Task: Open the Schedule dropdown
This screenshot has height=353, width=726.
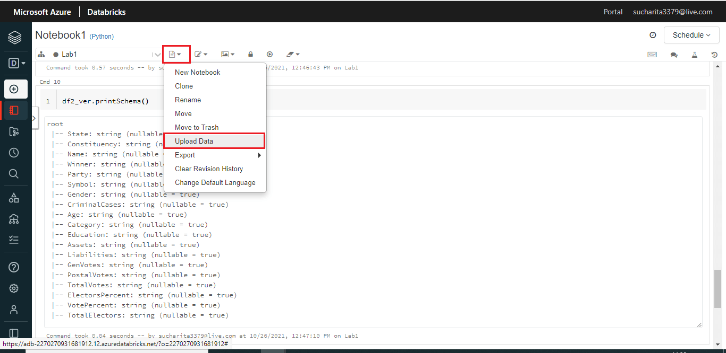Action: (x=691, y=34)
